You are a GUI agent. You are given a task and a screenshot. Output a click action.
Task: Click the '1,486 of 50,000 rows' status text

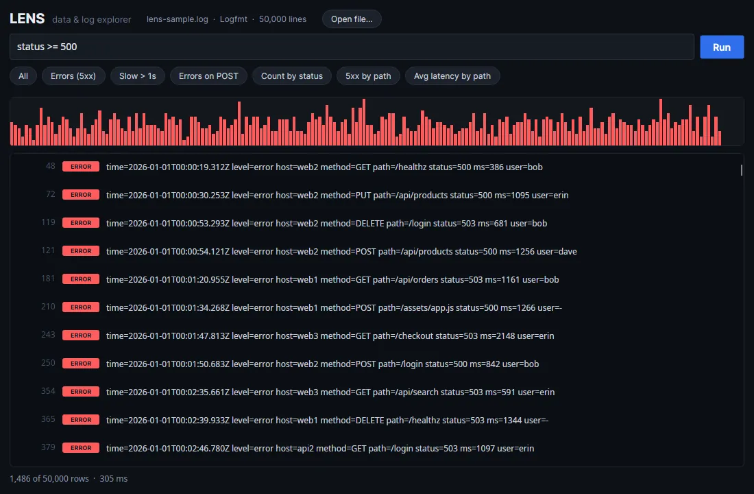tap(49, 479)
